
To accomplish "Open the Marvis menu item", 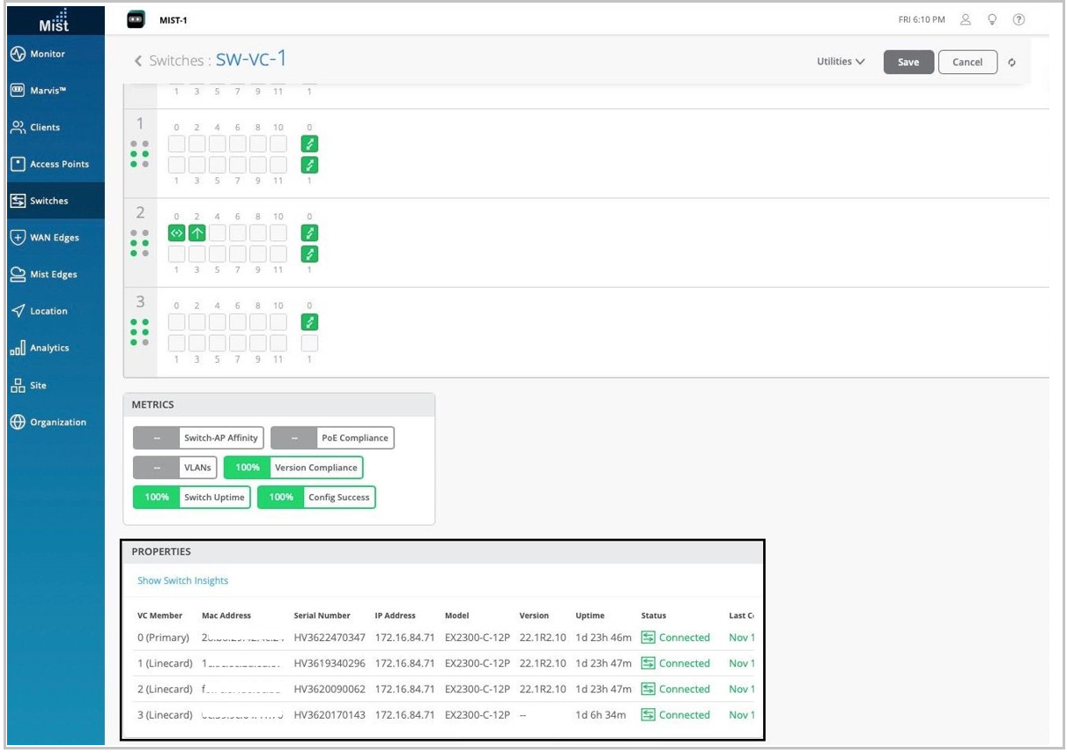I will (51, 91).
